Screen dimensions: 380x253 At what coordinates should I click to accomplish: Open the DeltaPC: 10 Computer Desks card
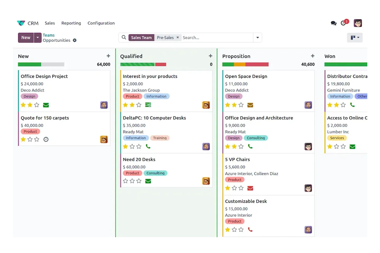pos(154,118)
